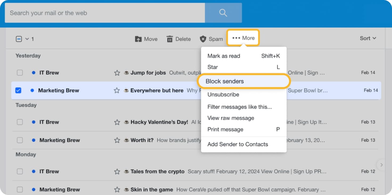Click the right chevron on the message row

click(381, 165)
